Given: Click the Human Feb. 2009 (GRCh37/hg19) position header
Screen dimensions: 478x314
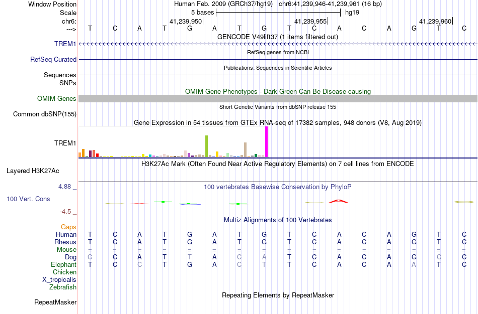Looking at the screenshot, I should click(x=224, y=4).
